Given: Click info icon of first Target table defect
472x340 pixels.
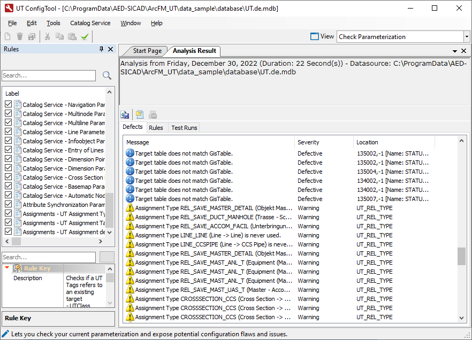Looking at the screenshot, I should point(130,153).
